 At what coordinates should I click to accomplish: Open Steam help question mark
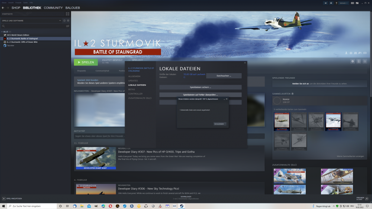336,3
